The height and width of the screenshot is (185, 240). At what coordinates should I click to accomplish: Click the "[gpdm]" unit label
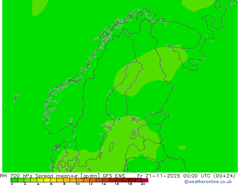pos(90,176)
